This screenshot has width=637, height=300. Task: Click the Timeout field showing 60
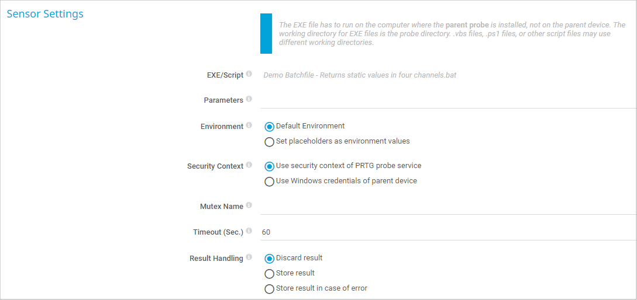click(x=447, y=232)
